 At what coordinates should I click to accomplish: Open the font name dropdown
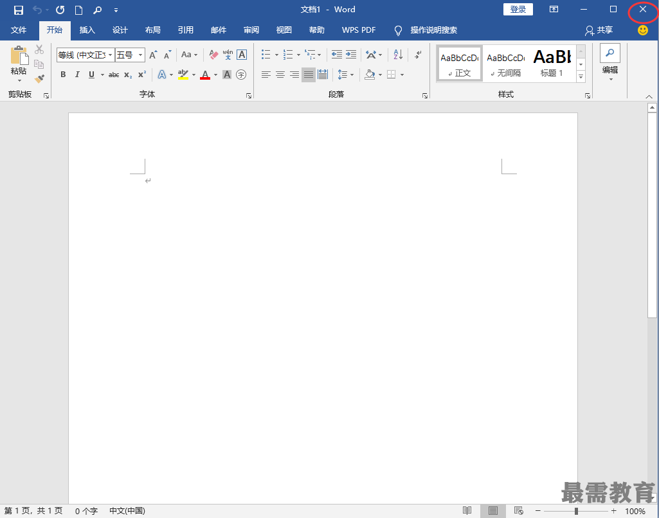point(110,55)
